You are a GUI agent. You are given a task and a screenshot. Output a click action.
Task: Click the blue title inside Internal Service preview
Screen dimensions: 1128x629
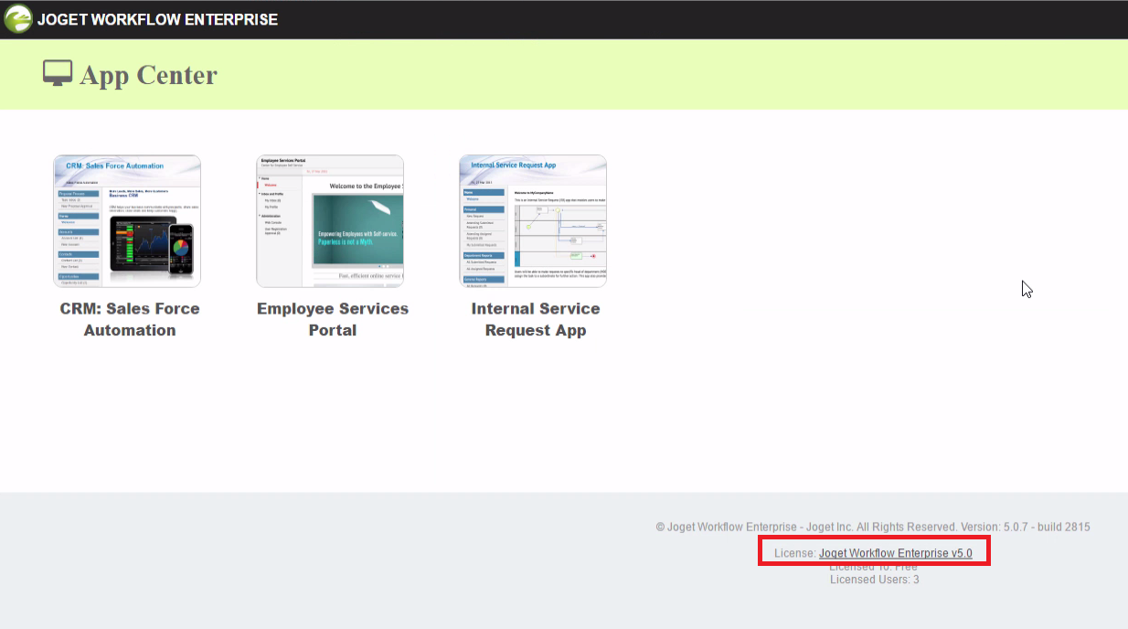point(513,166)
